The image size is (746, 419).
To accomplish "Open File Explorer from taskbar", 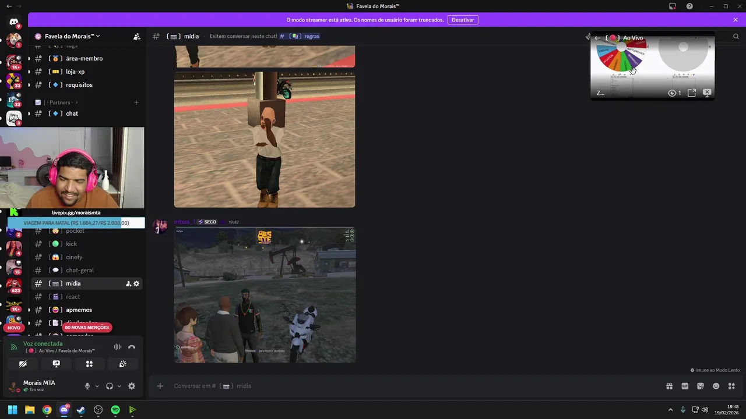I will point(30,410).
